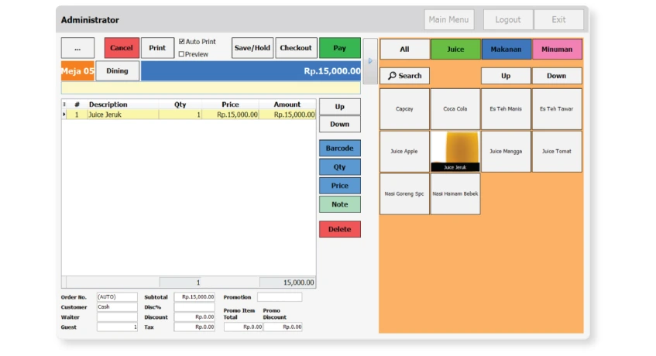Add Es Teh Tawar to the order
The image size is (656, 356).
coord(556,109)
